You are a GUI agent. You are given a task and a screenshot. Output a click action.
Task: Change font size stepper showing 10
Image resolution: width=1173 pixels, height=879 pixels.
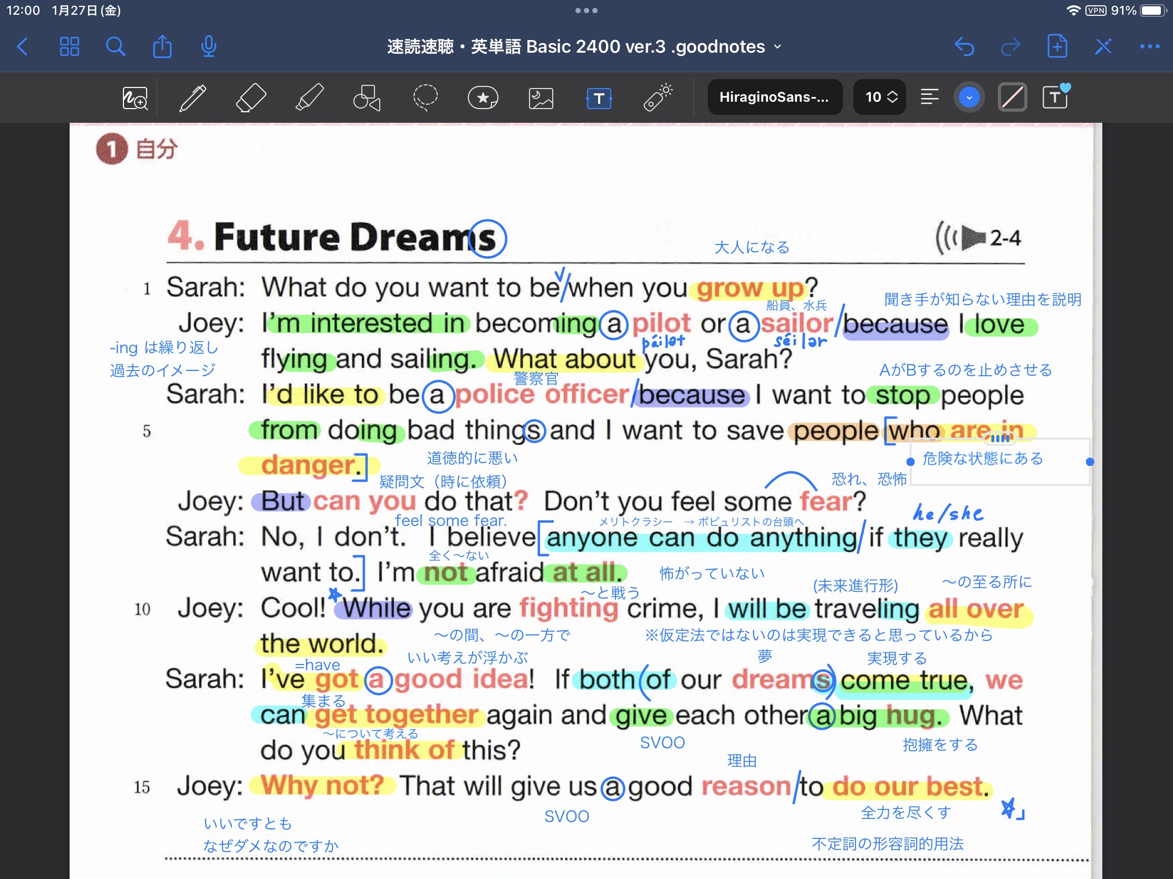coord(880,97)
